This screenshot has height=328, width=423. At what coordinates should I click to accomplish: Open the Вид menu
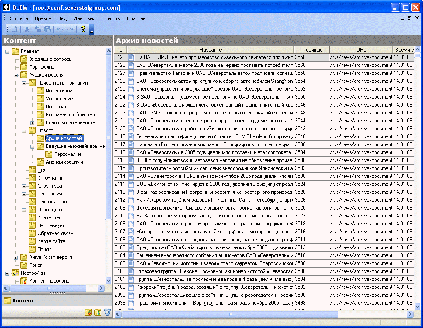pos(62,18)
